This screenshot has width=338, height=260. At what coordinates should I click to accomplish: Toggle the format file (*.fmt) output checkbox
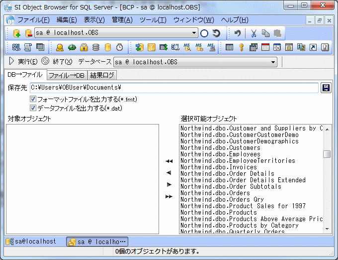(33, 100)
